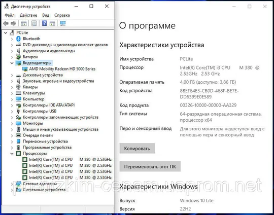Select the Батареи battery icon
Screen dimensions: 274x215
pyautogui.click(x=18, y=57)
